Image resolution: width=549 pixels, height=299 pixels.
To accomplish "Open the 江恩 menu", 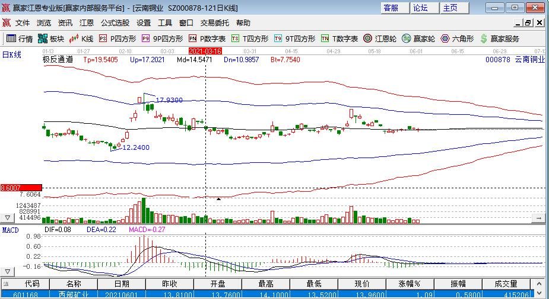I will [x=87, y=23].
